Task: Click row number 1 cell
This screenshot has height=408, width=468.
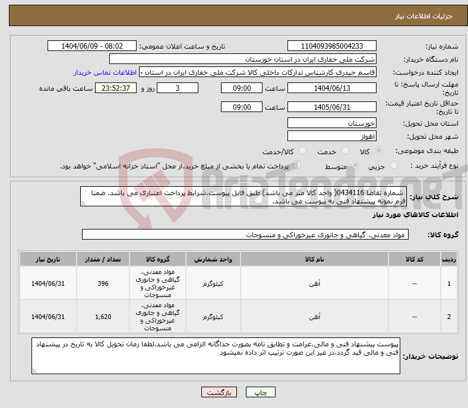Action: tap(449, 283)
